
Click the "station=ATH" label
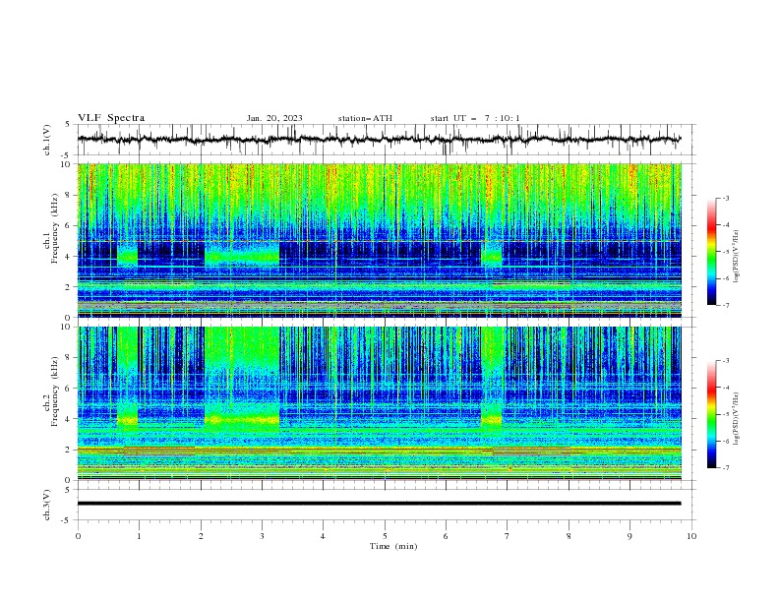365,118
